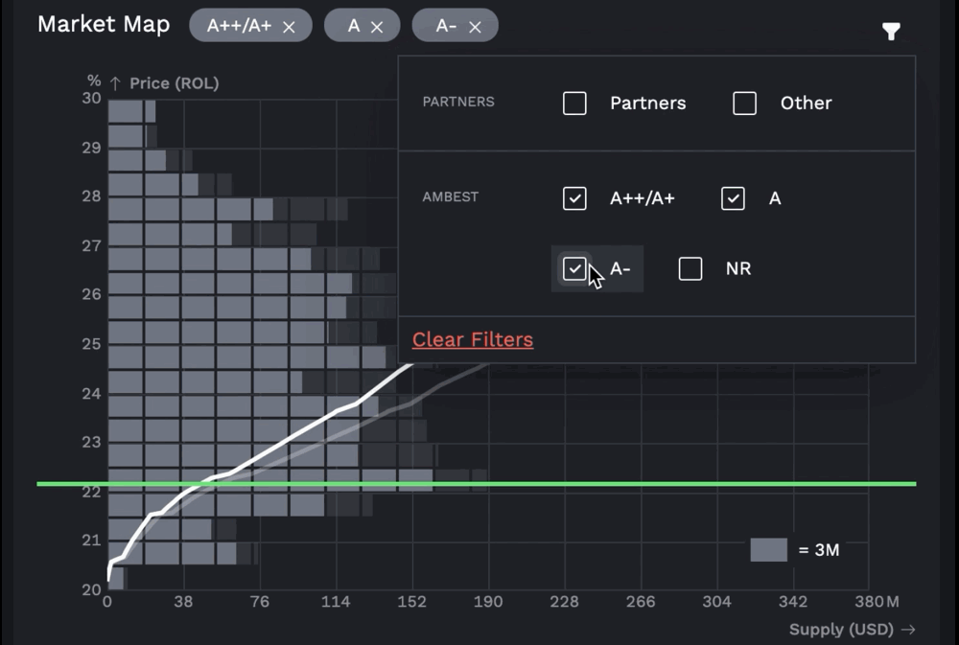Enable the NR rating checkbox
This screenshot has height=645, width=959.
pos(690,268)
